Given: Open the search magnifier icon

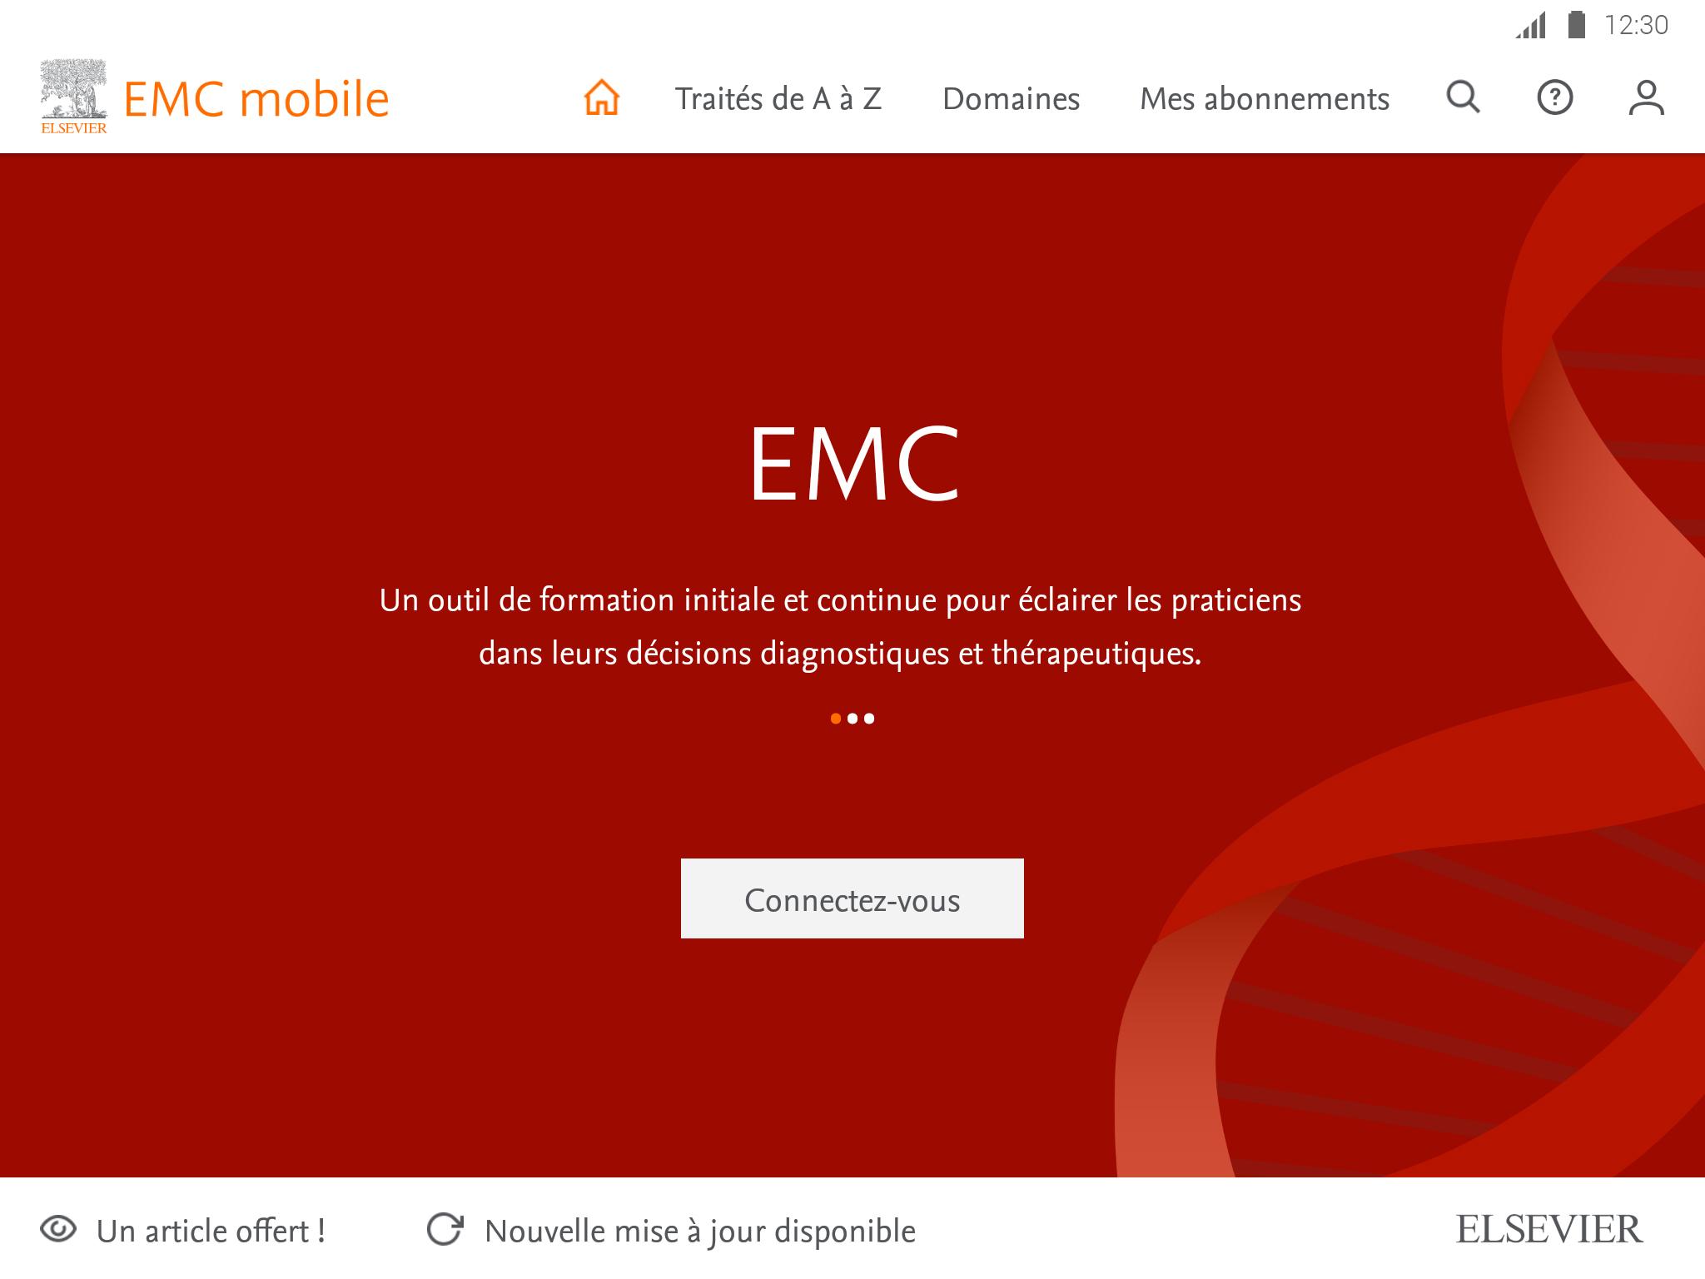Looking at the screenshot, I should coord(1463,97).
